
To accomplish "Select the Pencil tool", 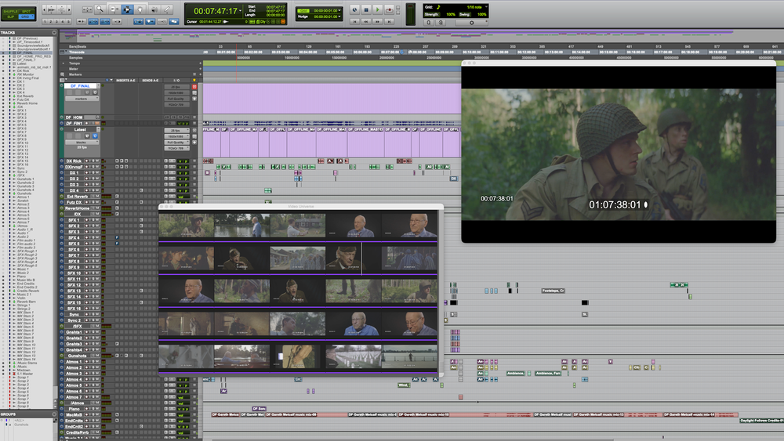I will (167, 9).
